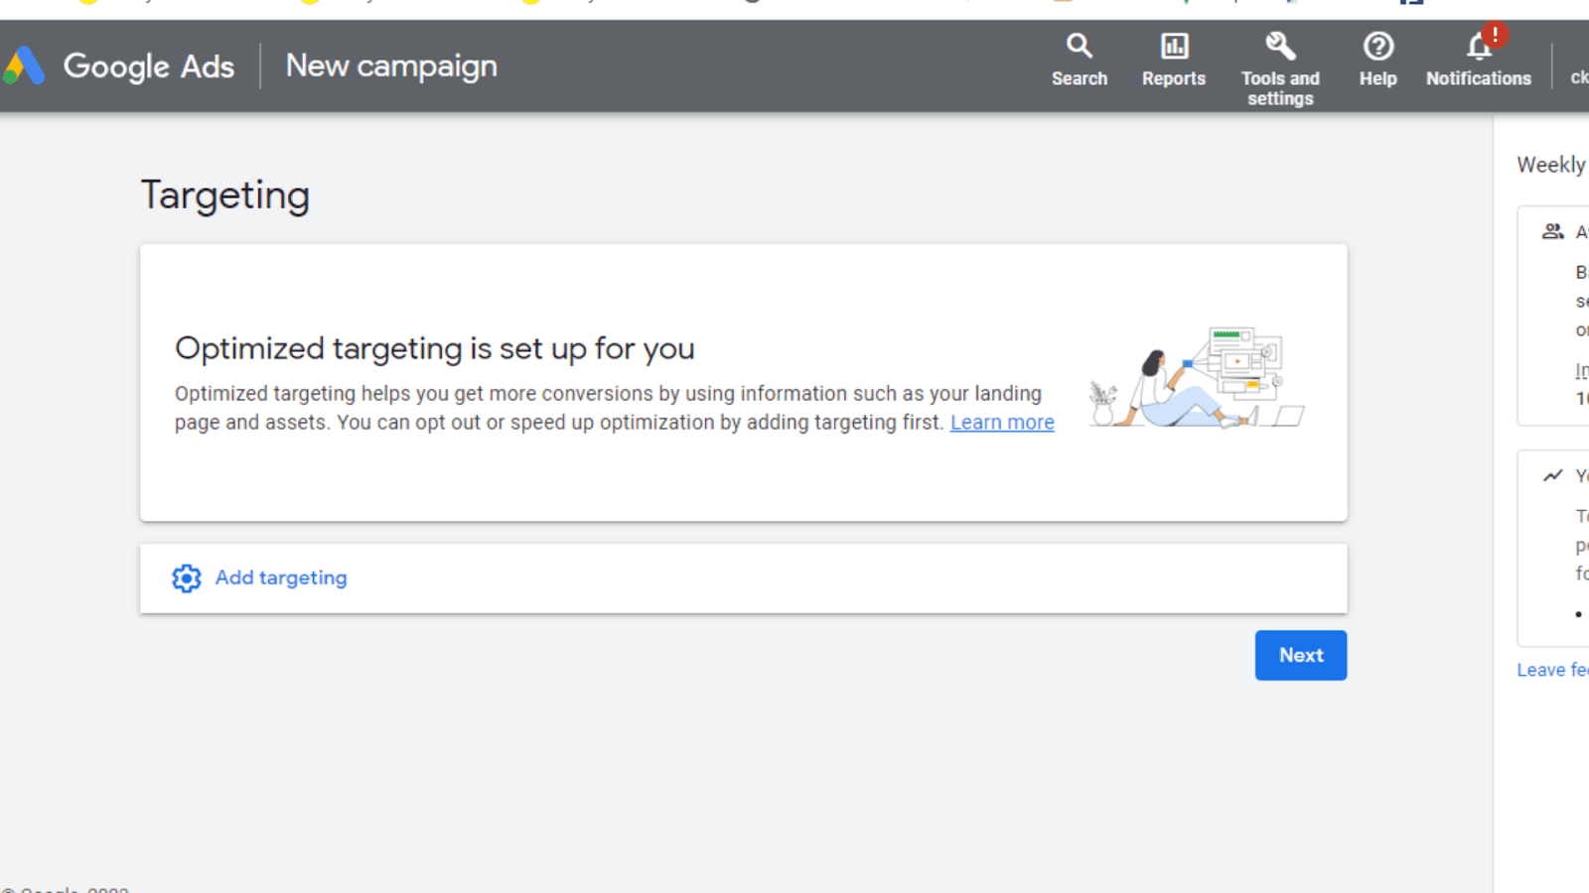Open Help question mark icon
The image size is (1589, 893).
(x=1377, y=46)
